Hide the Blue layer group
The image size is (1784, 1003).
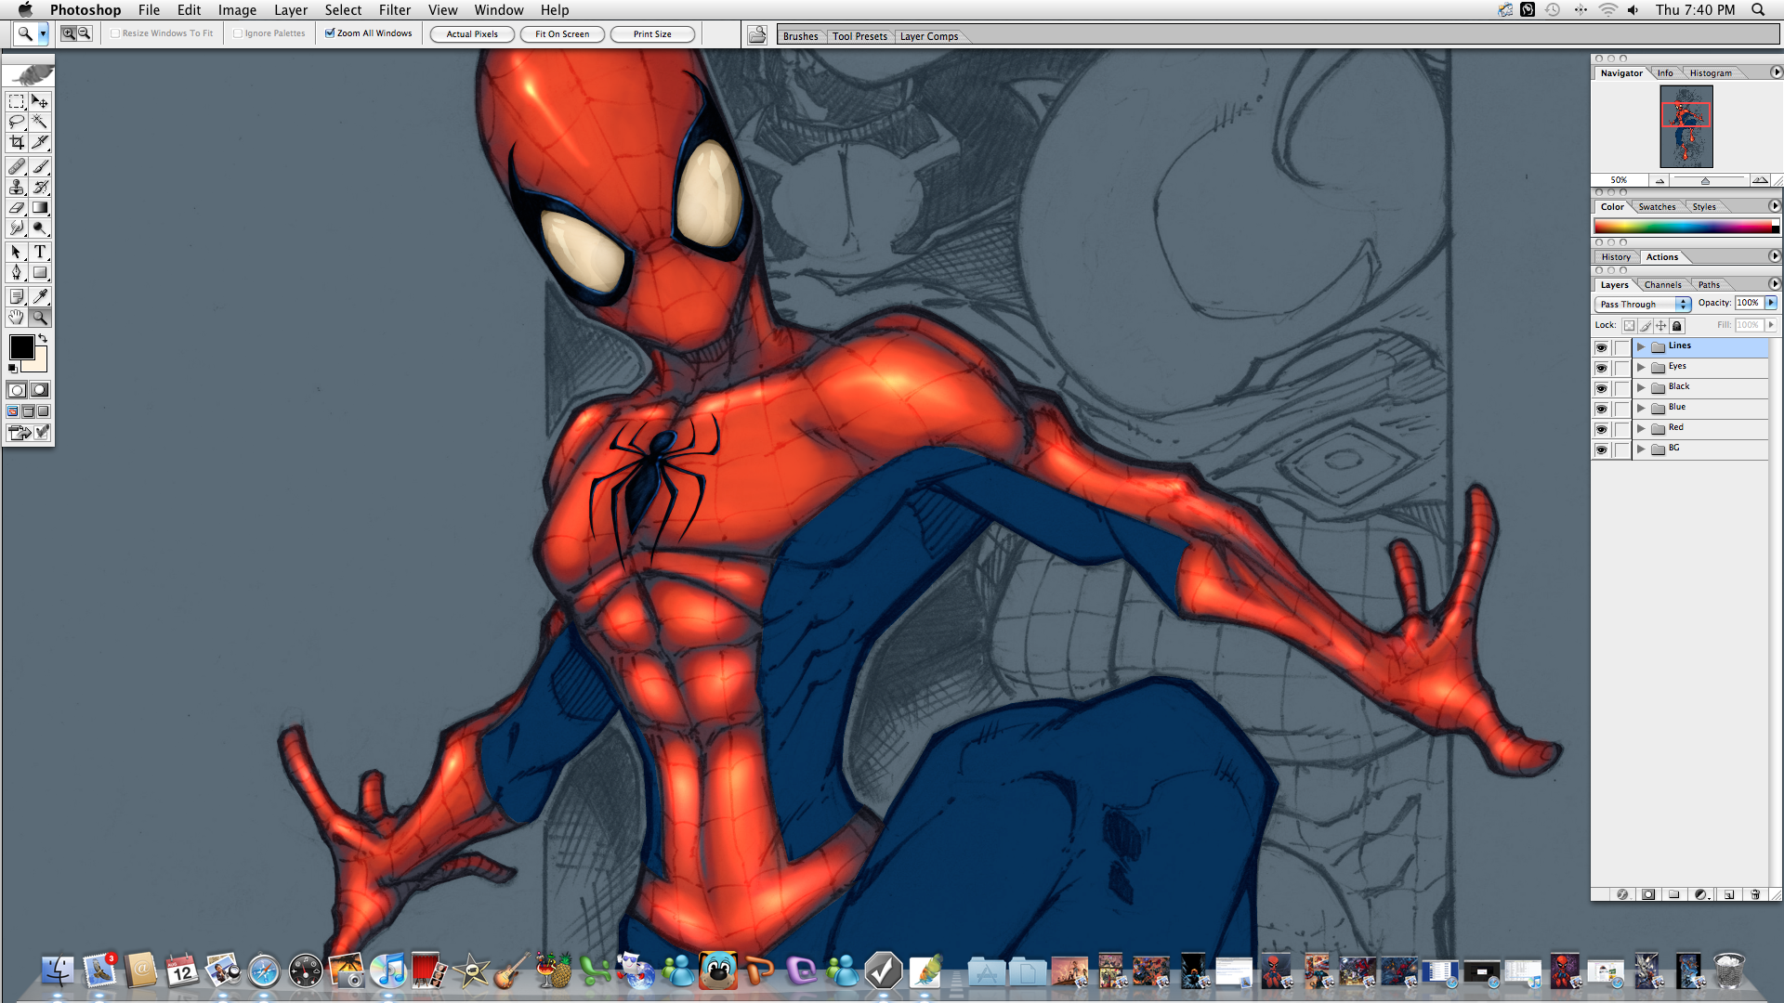(1601, 409)
